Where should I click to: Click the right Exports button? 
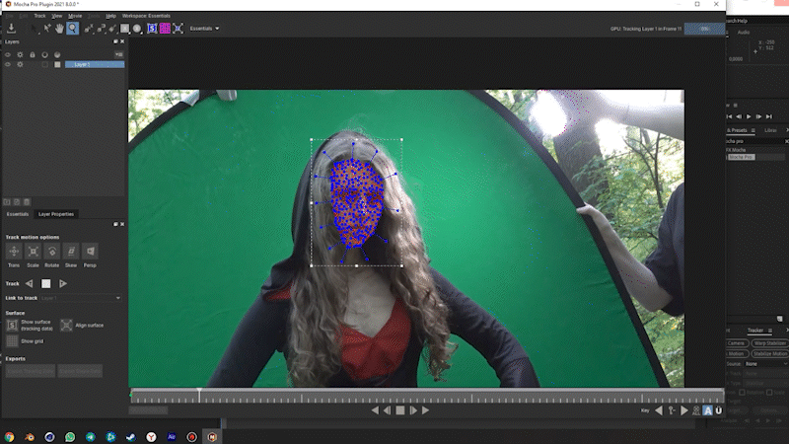80,371
